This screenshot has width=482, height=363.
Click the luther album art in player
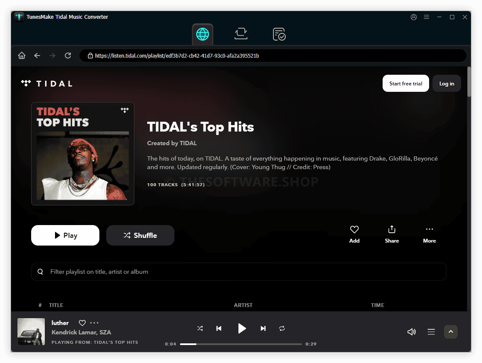point(31,331)
